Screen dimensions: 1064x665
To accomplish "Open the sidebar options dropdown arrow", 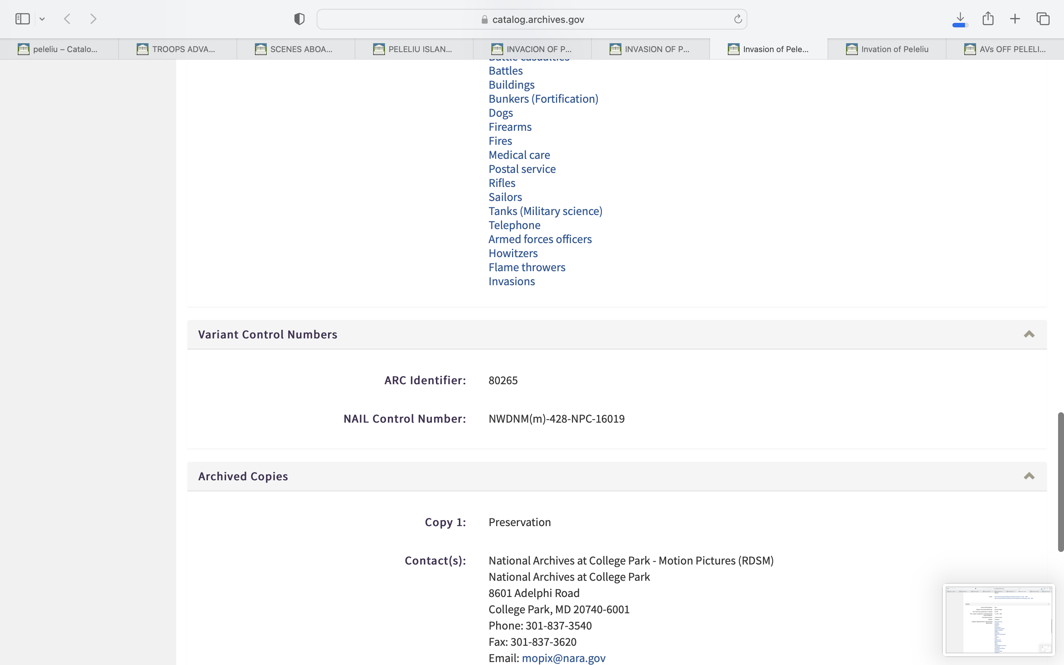I will pos(42,19).
